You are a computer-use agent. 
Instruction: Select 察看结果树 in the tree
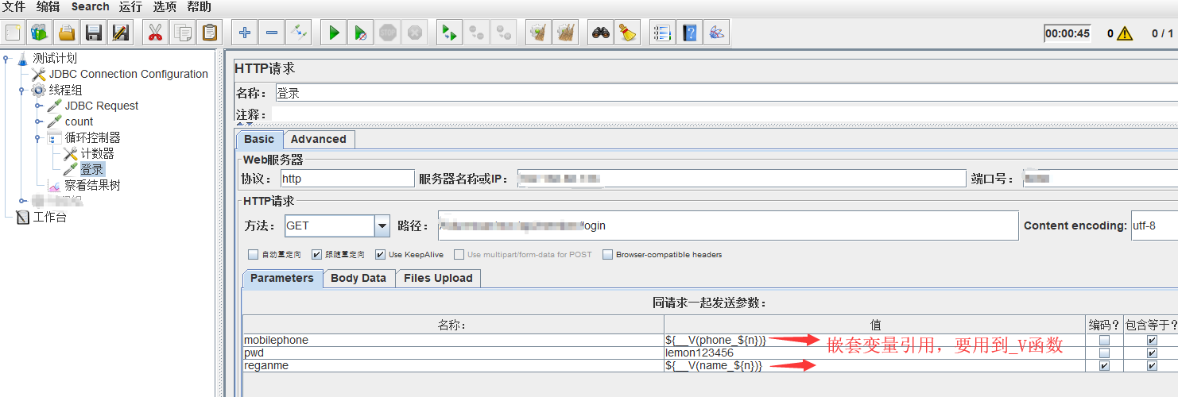tap(92, 185)
